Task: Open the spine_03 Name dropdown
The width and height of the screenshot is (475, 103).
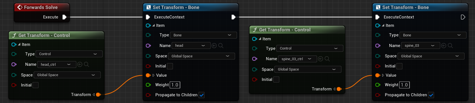Action: 421,45
